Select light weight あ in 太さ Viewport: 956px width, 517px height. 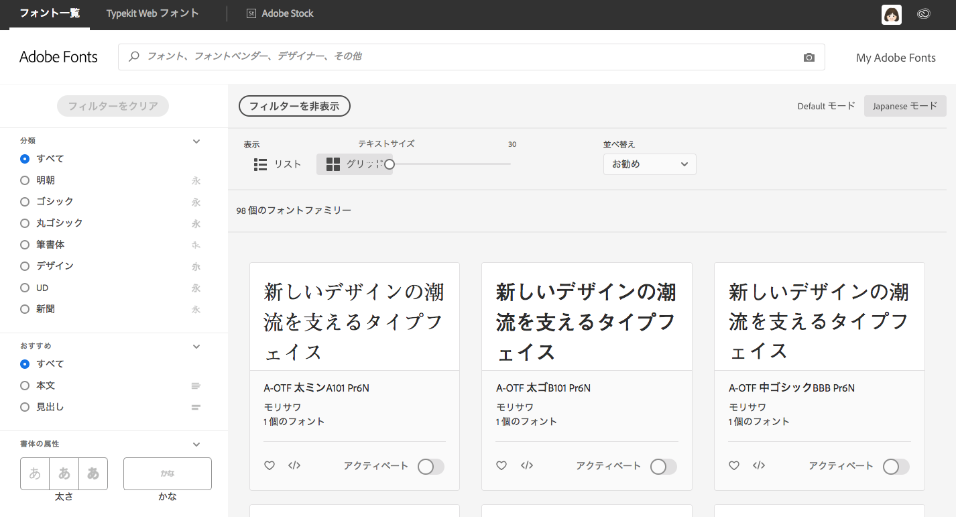click(35, 473)
